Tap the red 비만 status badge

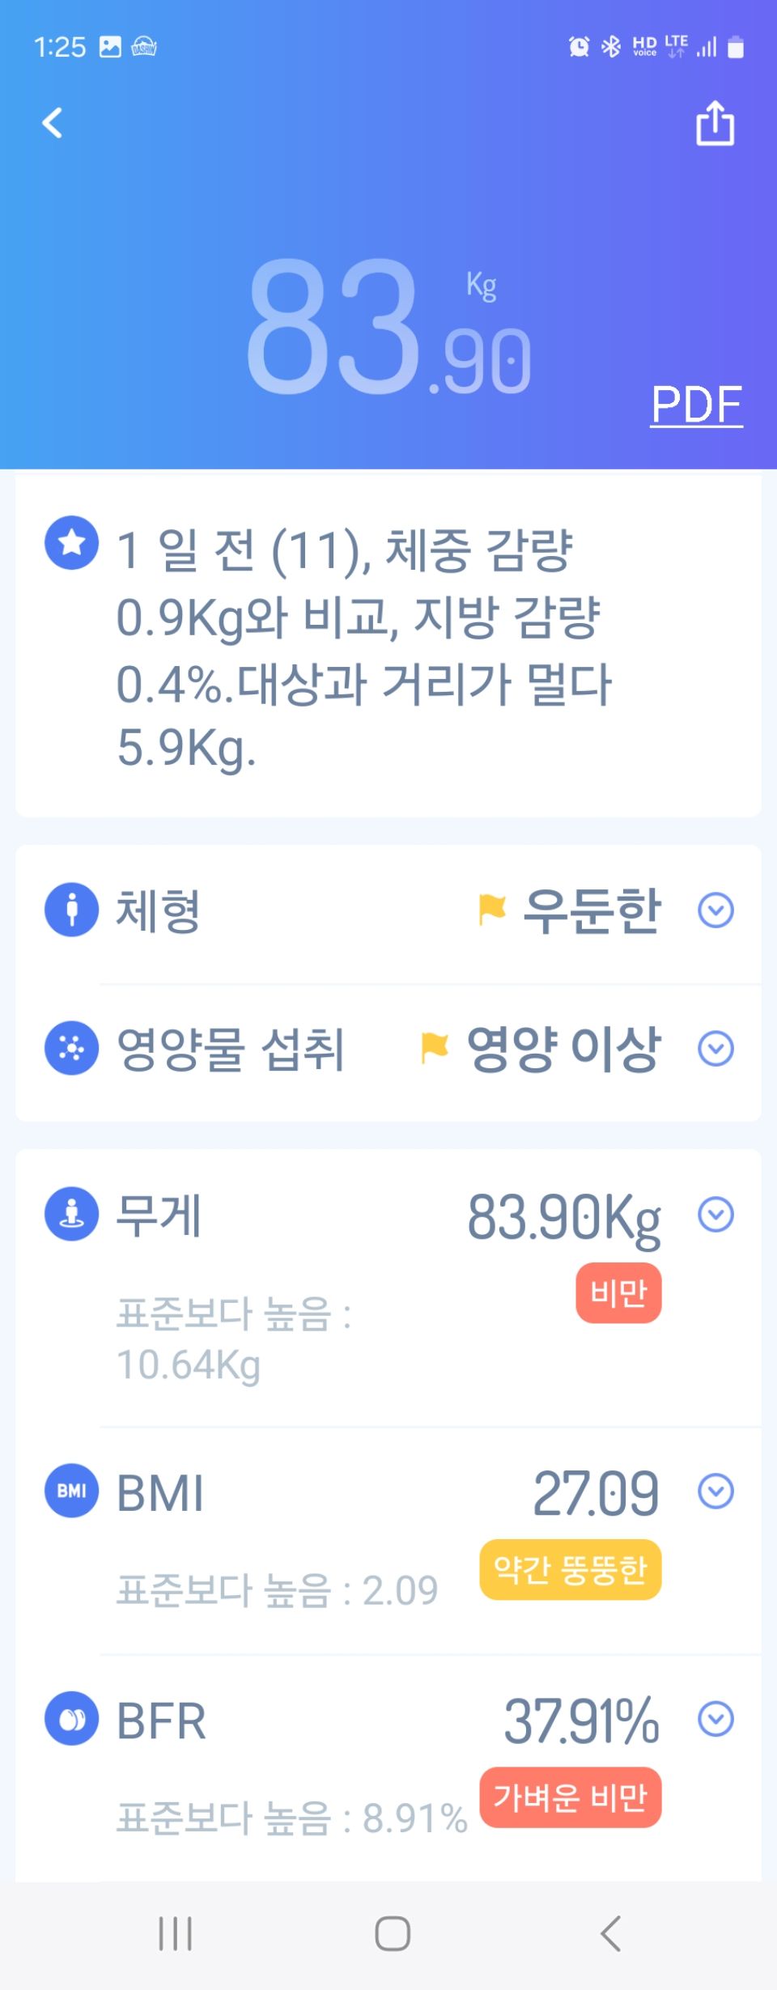[618, 1292]
